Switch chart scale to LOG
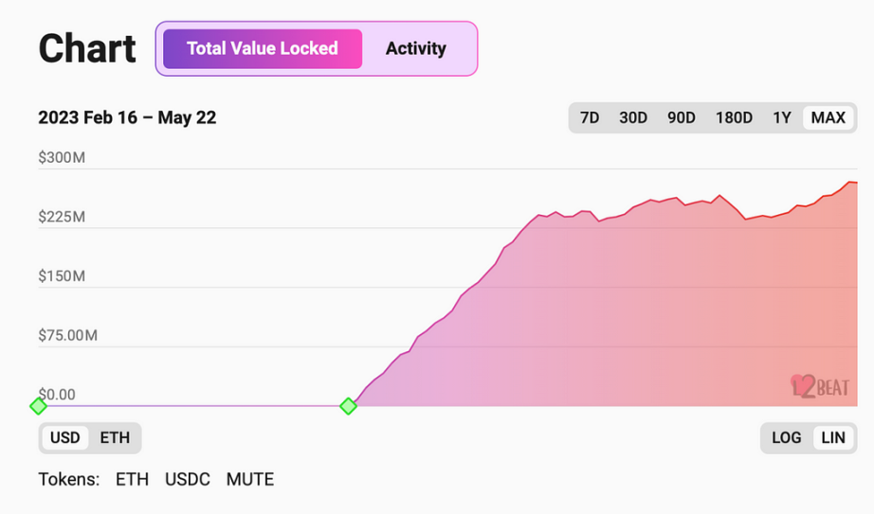This screenshot has width=874, height=514. [786, 437]
